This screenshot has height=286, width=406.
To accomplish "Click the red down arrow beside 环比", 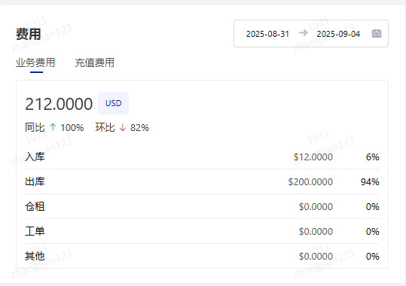I will pos(123,128).
